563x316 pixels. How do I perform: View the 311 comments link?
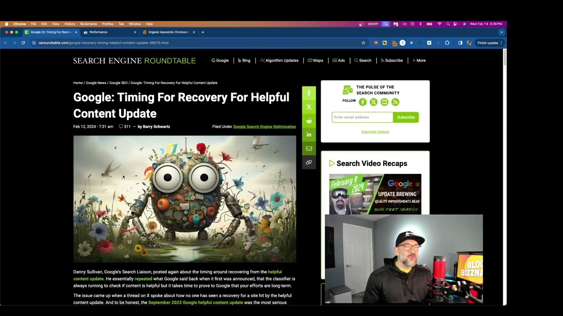tap(125, 126)
